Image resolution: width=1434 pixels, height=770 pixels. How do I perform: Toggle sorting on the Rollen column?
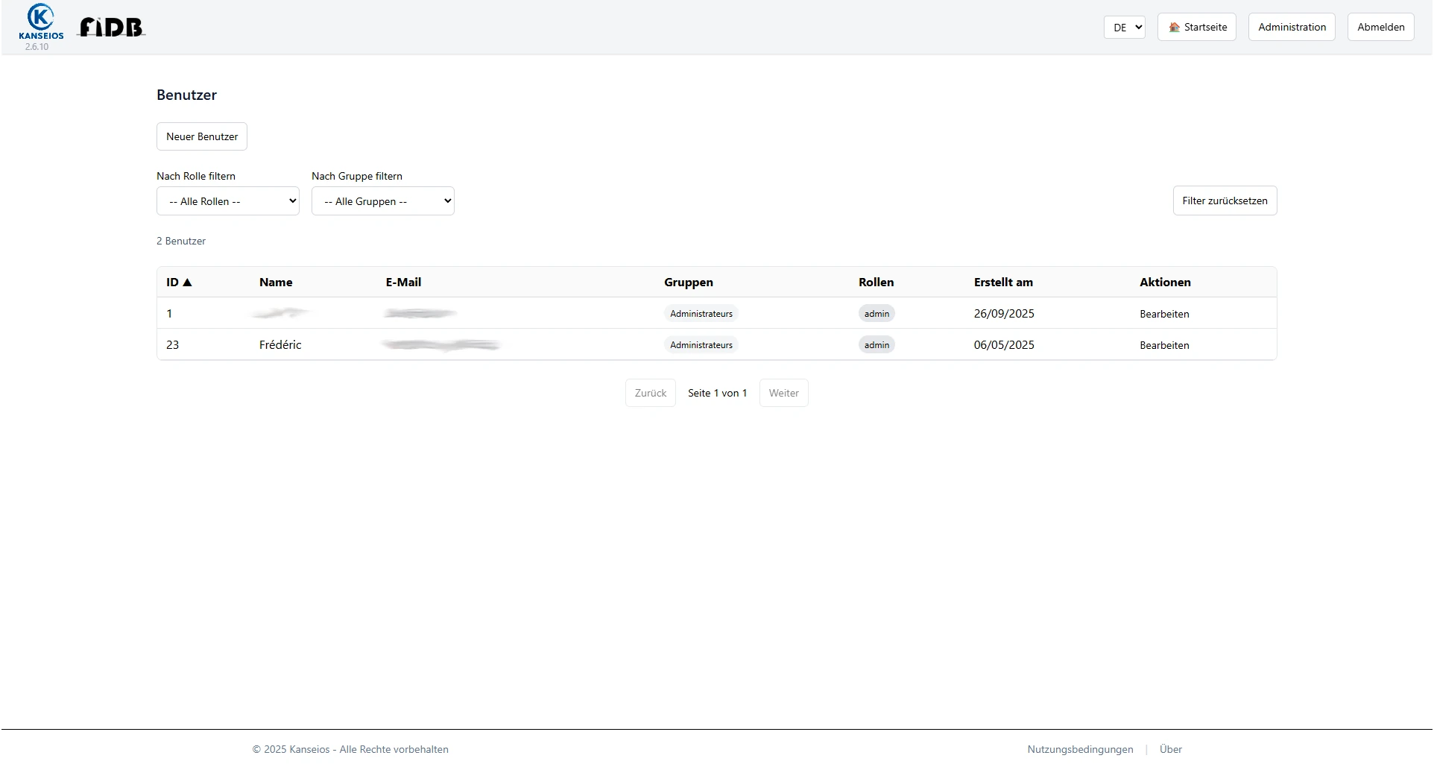coord(876,282)
